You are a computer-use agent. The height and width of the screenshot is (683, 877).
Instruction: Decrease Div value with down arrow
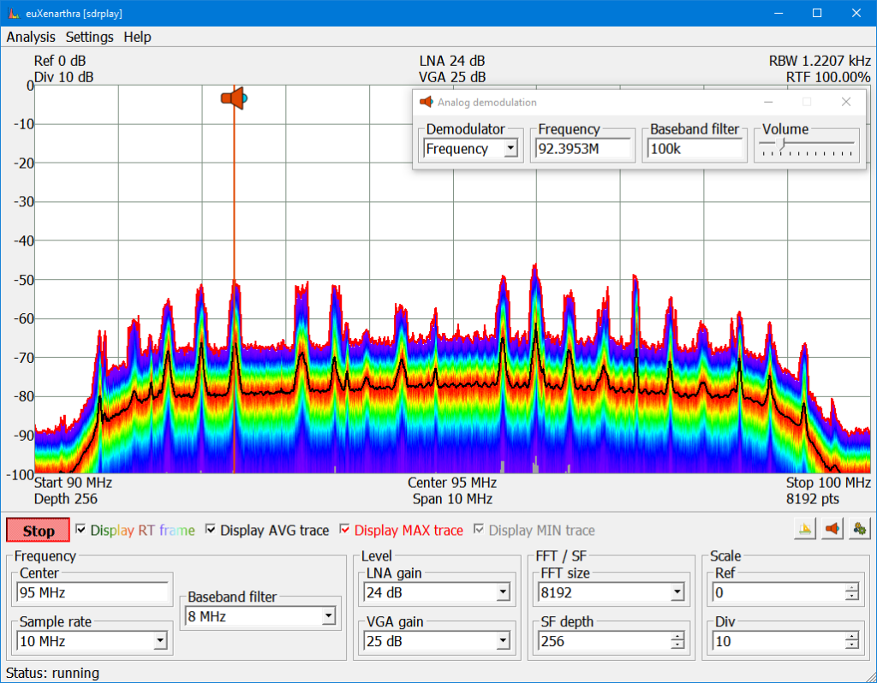(852, 645)
